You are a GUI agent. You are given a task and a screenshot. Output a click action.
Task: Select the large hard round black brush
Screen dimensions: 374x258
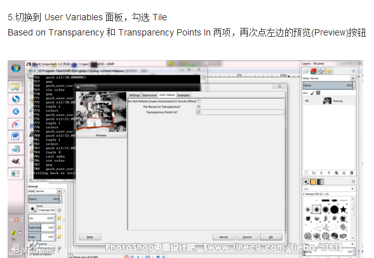pyautogui.click(x=335, y=209)
